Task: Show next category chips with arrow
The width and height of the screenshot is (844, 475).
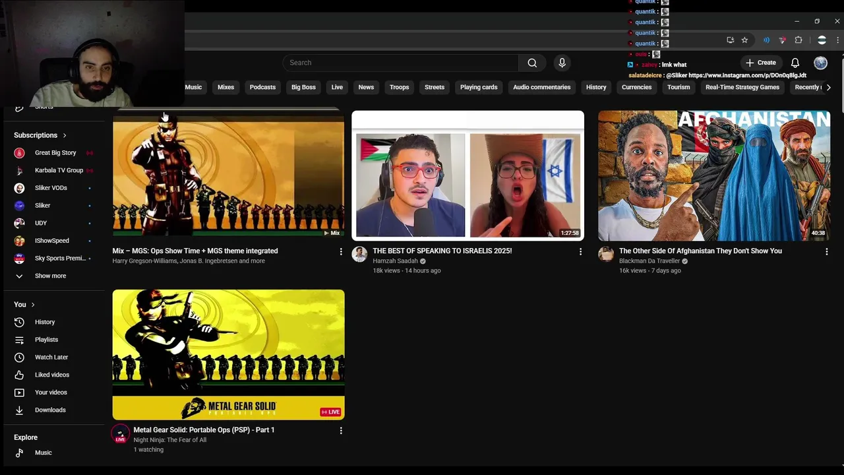Action: 829,87
